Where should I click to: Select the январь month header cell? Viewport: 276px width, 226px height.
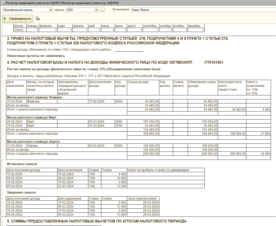pos(33,26)
